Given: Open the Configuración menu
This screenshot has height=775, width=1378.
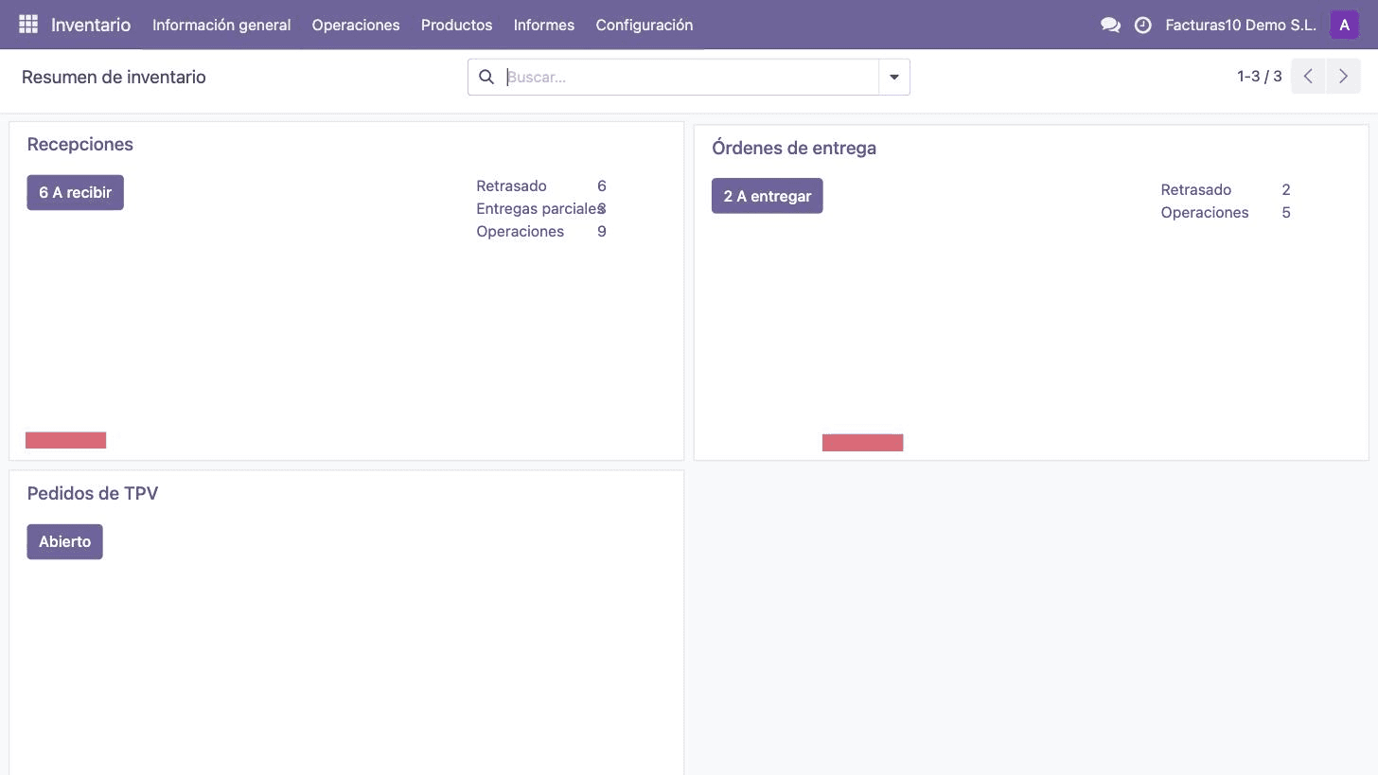Looking at the screenshot, I should (645, 25).
